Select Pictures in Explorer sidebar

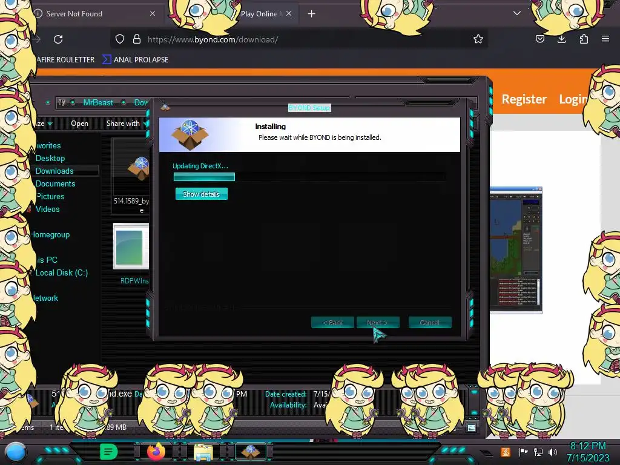coord(50,196)
